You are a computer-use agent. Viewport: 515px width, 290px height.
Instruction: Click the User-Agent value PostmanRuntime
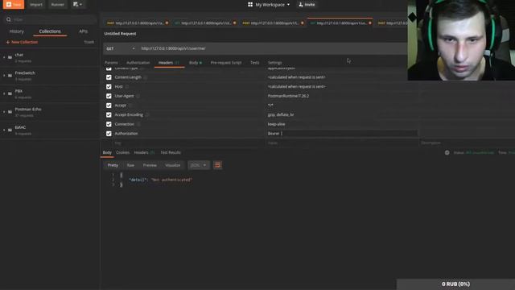click(288, 96)
